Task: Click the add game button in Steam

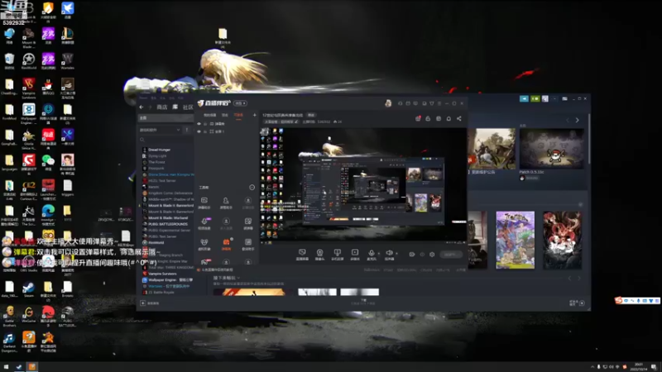Action: click(x=150, y=303)
